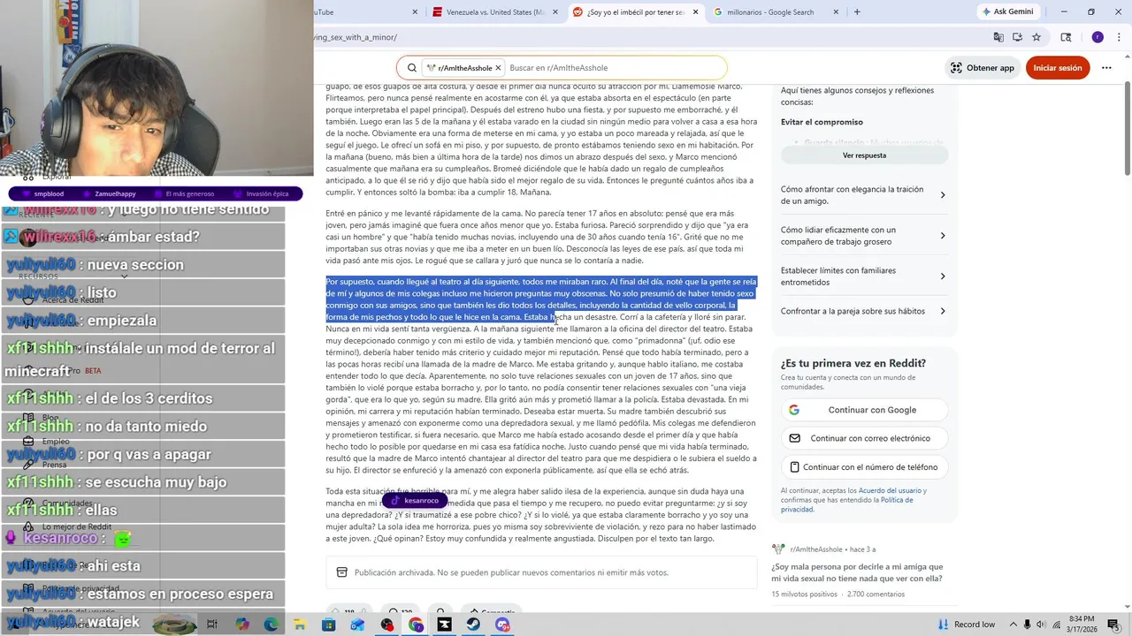Click the kesanroco TikTok overlay badge
The width and height of the screenshot is (1132, 636).
(x=415, y=501)
